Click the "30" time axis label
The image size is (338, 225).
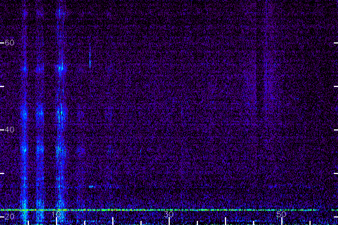pos(169,214)
